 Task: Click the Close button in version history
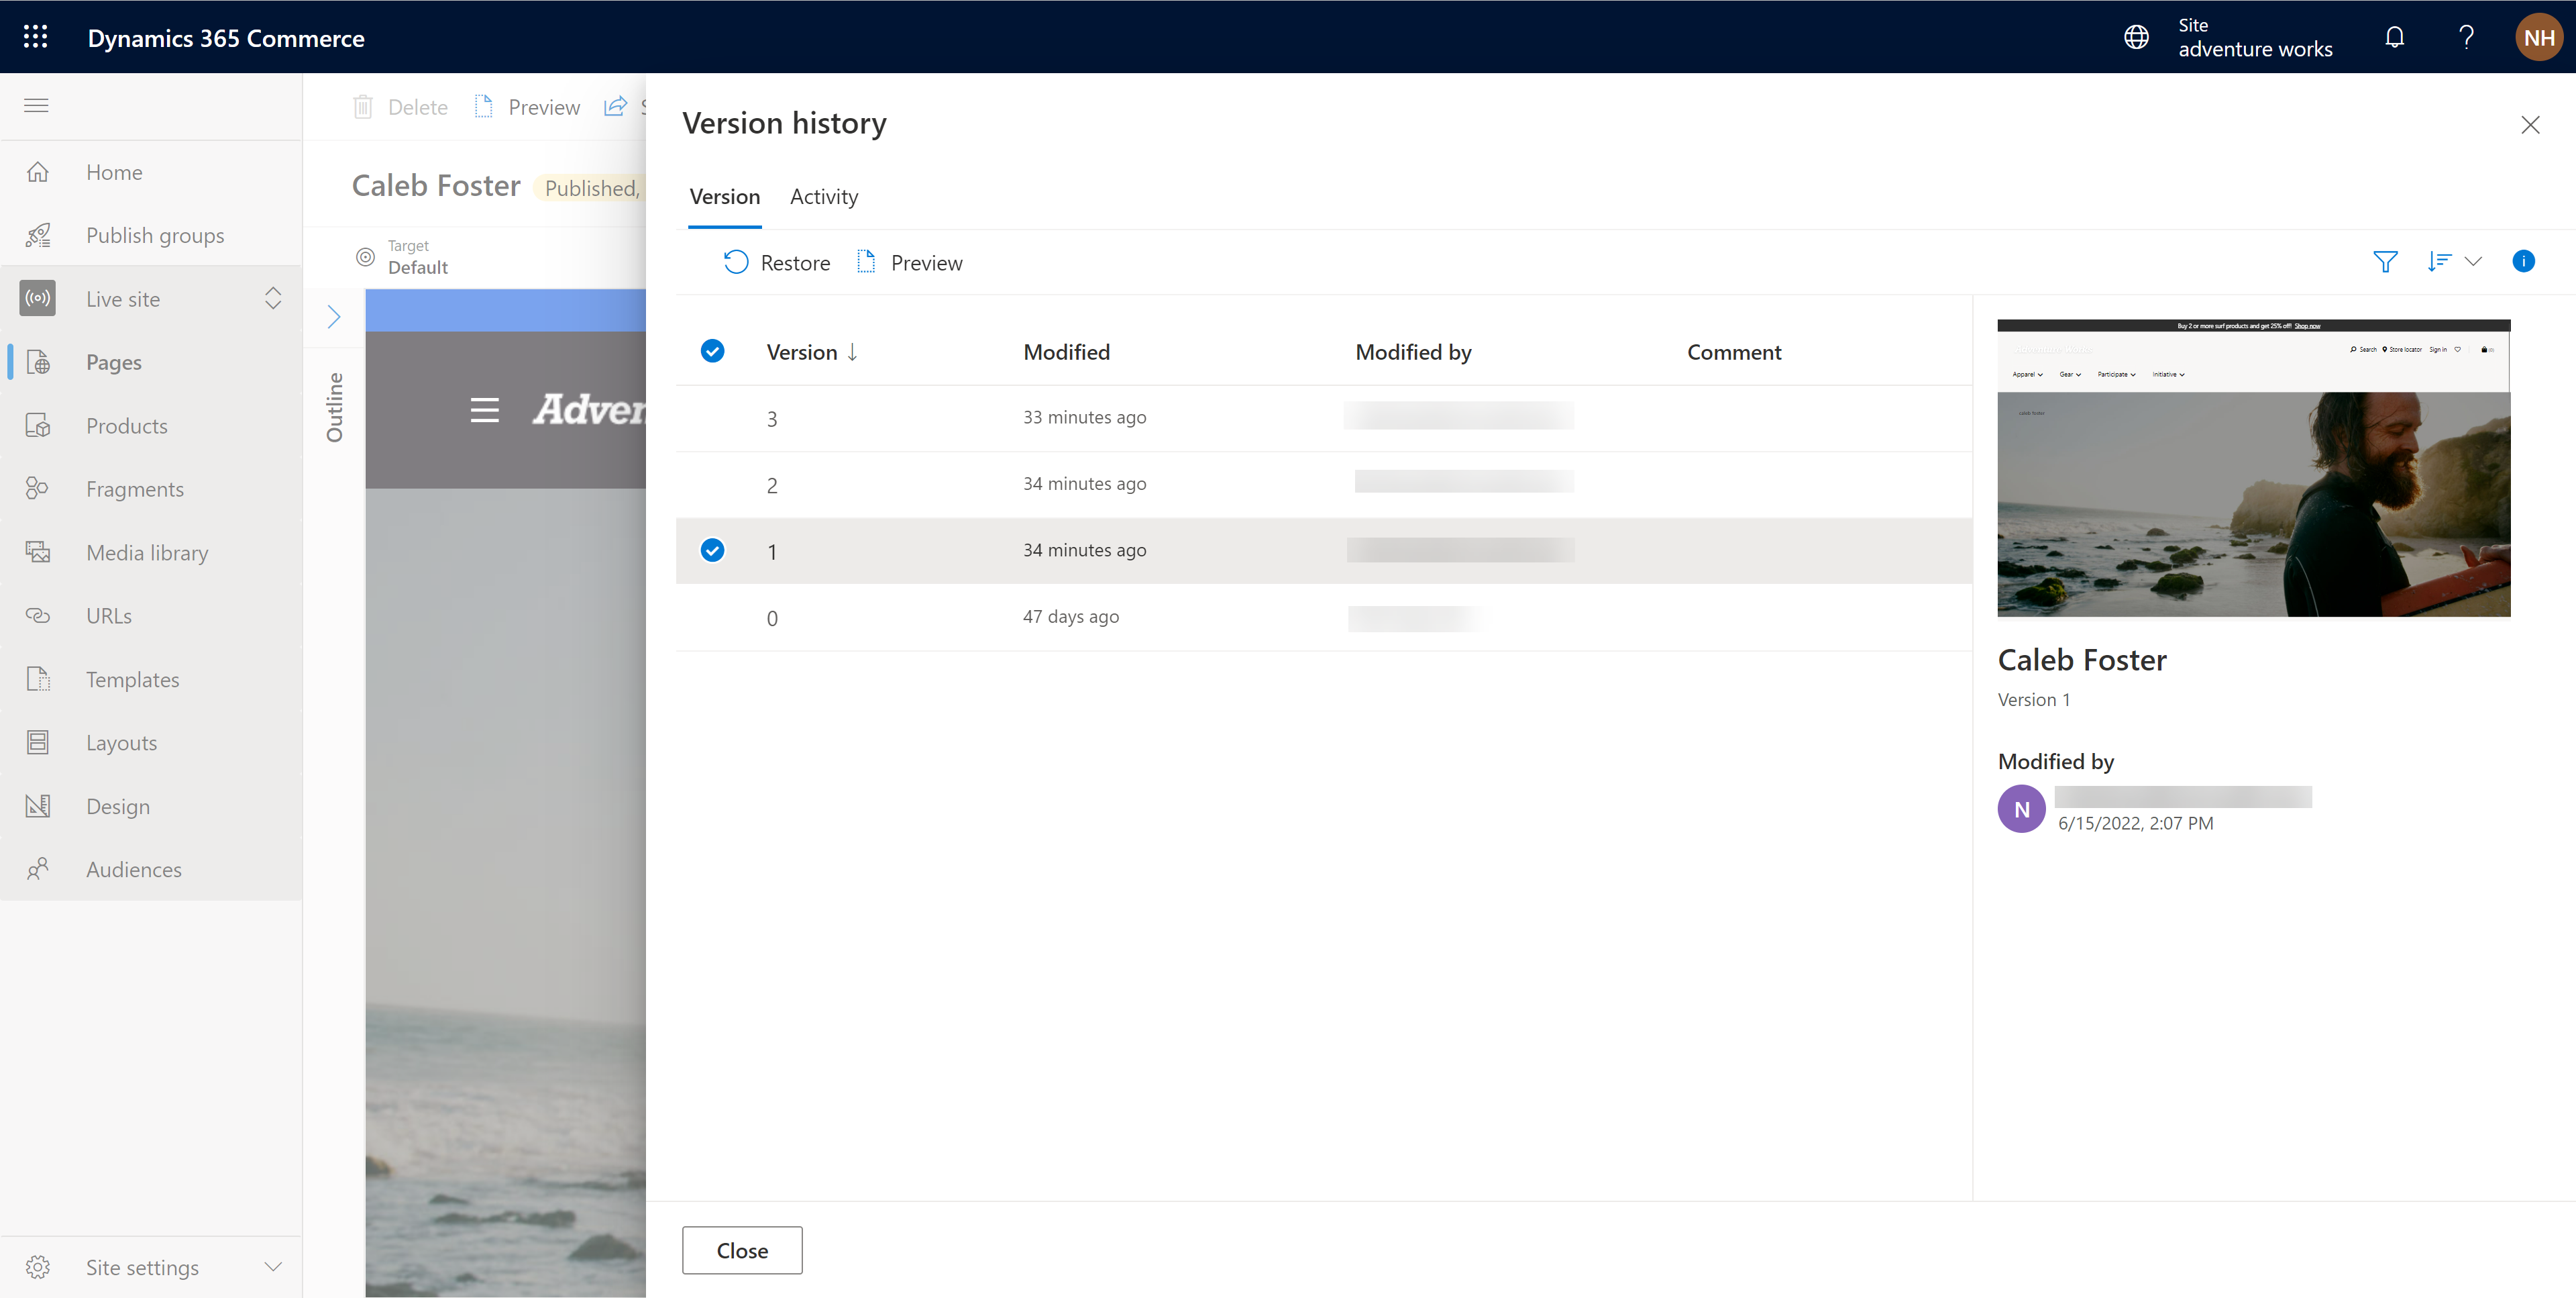coord(741,1250)
